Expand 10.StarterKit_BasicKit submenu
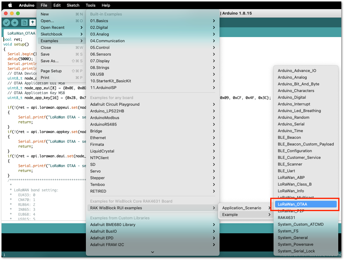This screenshot has width=344, height=260. pos(152,81)
